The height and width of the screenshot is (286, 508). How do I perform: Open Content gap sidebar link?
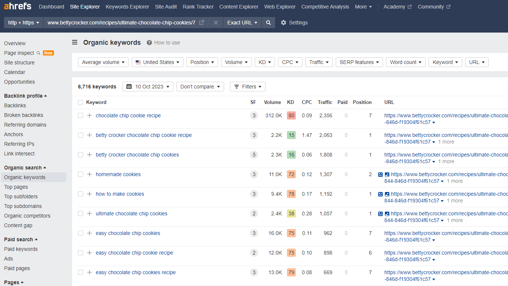coord(18,225)
